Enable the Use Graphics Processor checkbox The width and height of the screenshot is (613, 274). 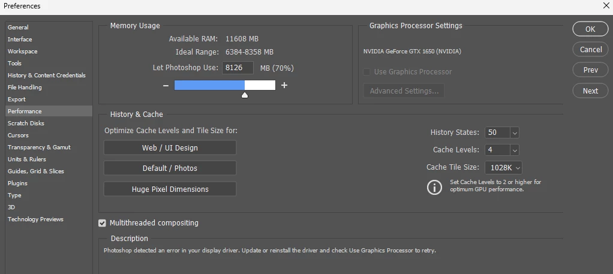click(x=366, y=72)
